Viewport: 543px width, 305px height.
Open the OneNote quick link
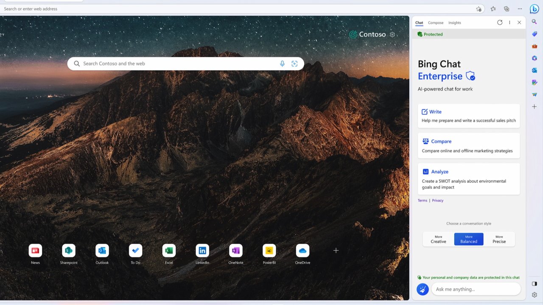235,251
